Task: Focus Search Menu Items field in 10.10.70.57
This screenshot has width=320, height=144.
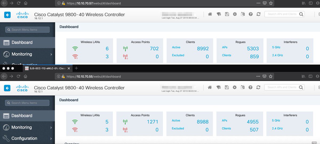Action: (x=27, y=30)
